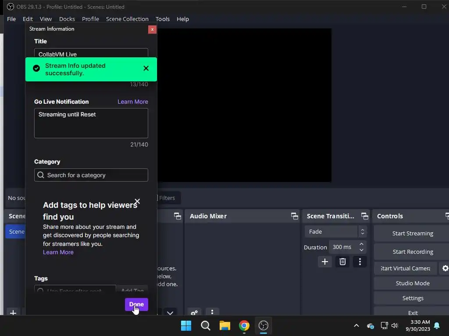The width and height of the screenshot is (449, 336).
Task: Open the Scene Collection menu
Action: point(127,19)
